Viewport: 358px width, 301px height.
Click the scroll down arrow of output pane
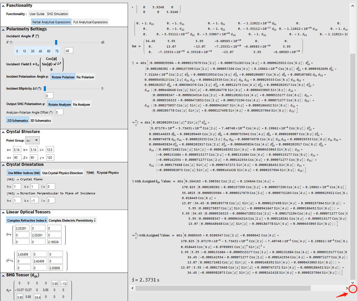pos(353,283)
